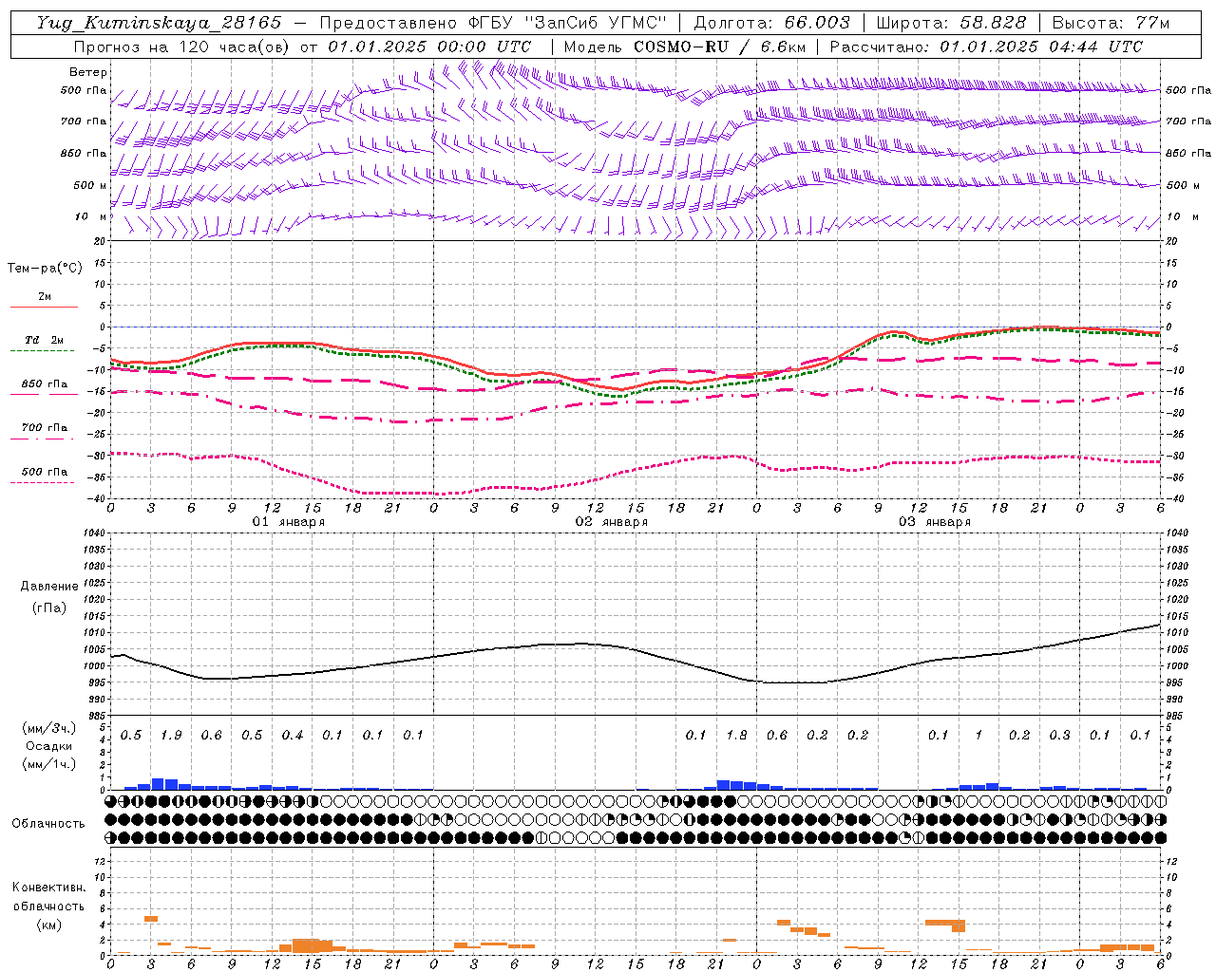Image resolution: width=1216 pixels, height=972 pixels.
Task: Click the date label 01 января
Action: (289, 522)
